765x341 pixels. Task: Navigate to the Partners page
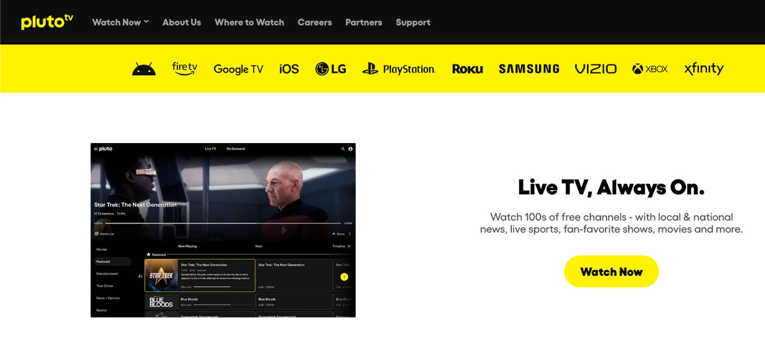pos(364,22)
